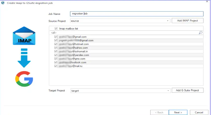Click the app logo in the title bar
This screenshot has height=115, width=211.
3,3
